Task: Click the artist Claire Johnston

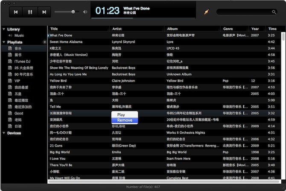Action: [123, 81]
